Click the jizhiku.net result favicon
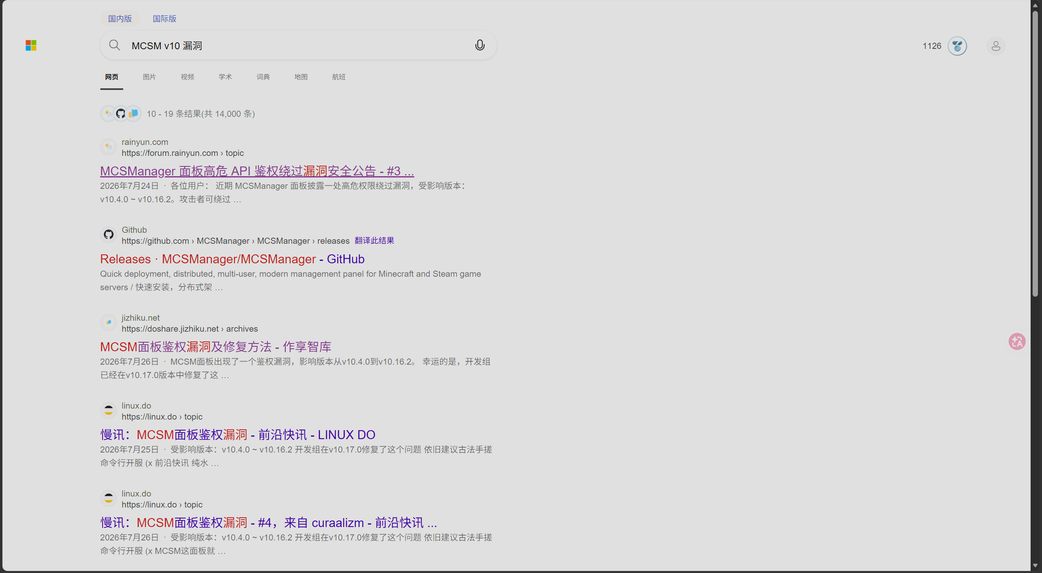Screen dimensions: 1042x573 pyautogui.click(x=109, y=323)
